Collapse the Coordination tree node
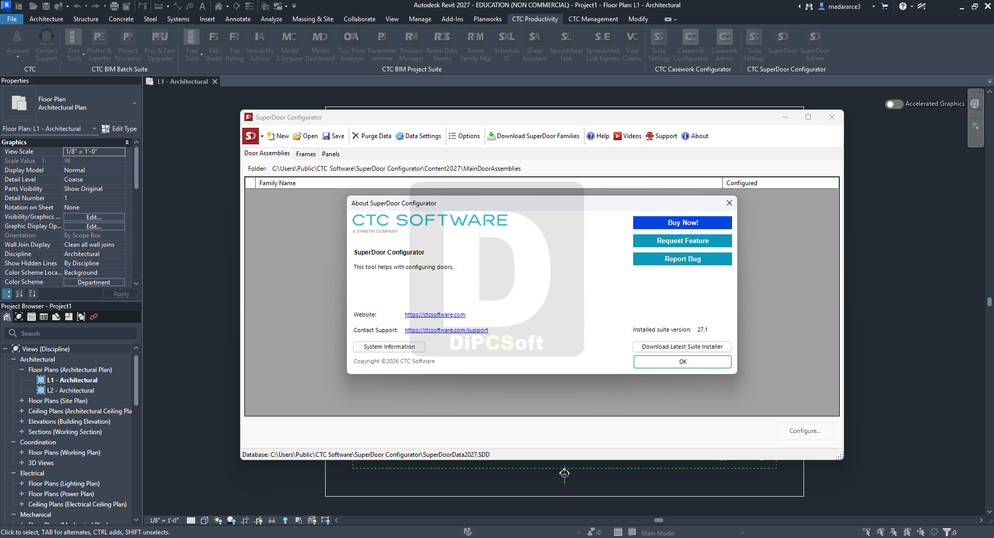The width and height of the screenshot is (994, 538). coord(13,442)
